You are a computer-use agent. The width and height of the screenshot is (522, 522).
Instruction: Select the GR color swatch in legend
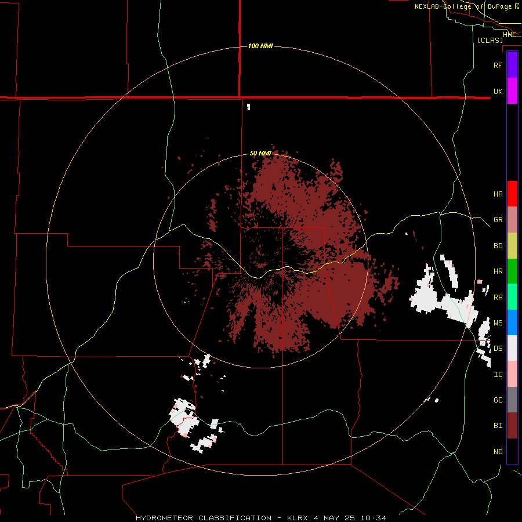pos(512,219)
